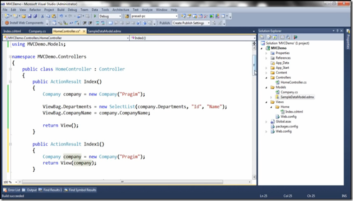Collapse the Controllers folder node
The height and width of the screenshot is (201, 353).
pyautogui.click(x=267, y=78)
